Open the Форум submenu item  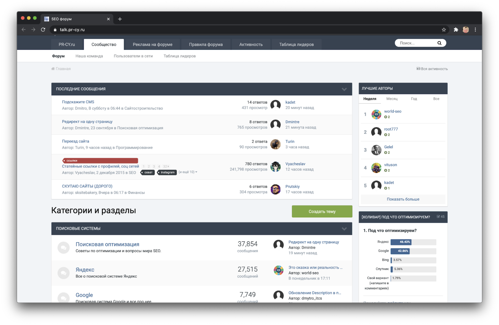tap(58, 56)
